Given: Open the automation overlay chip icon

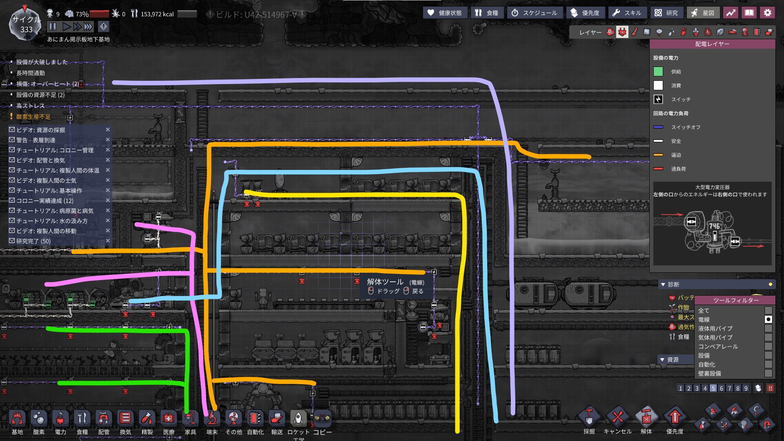Looking at the screenshot, I should [757, 32].
